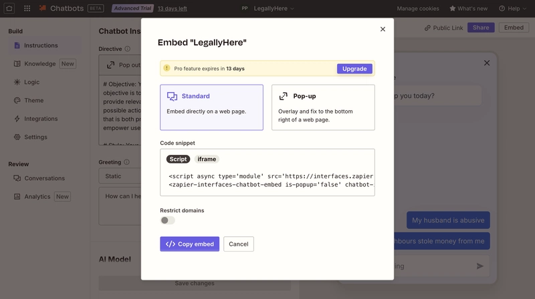Click the Help question mark icon

(502, 9)
